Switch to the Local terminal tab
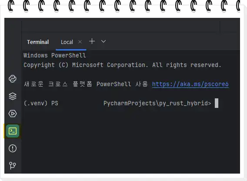The height and width of the screenshot is (181, 247). tap(67, 42)
